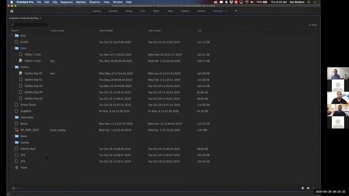
Task: Select the Production workspace tab
Action: click(218, 11)
